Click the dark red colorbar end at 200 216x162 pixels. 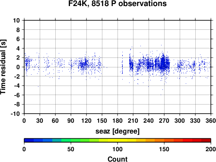pyautogui.click(x=206, y=140)
